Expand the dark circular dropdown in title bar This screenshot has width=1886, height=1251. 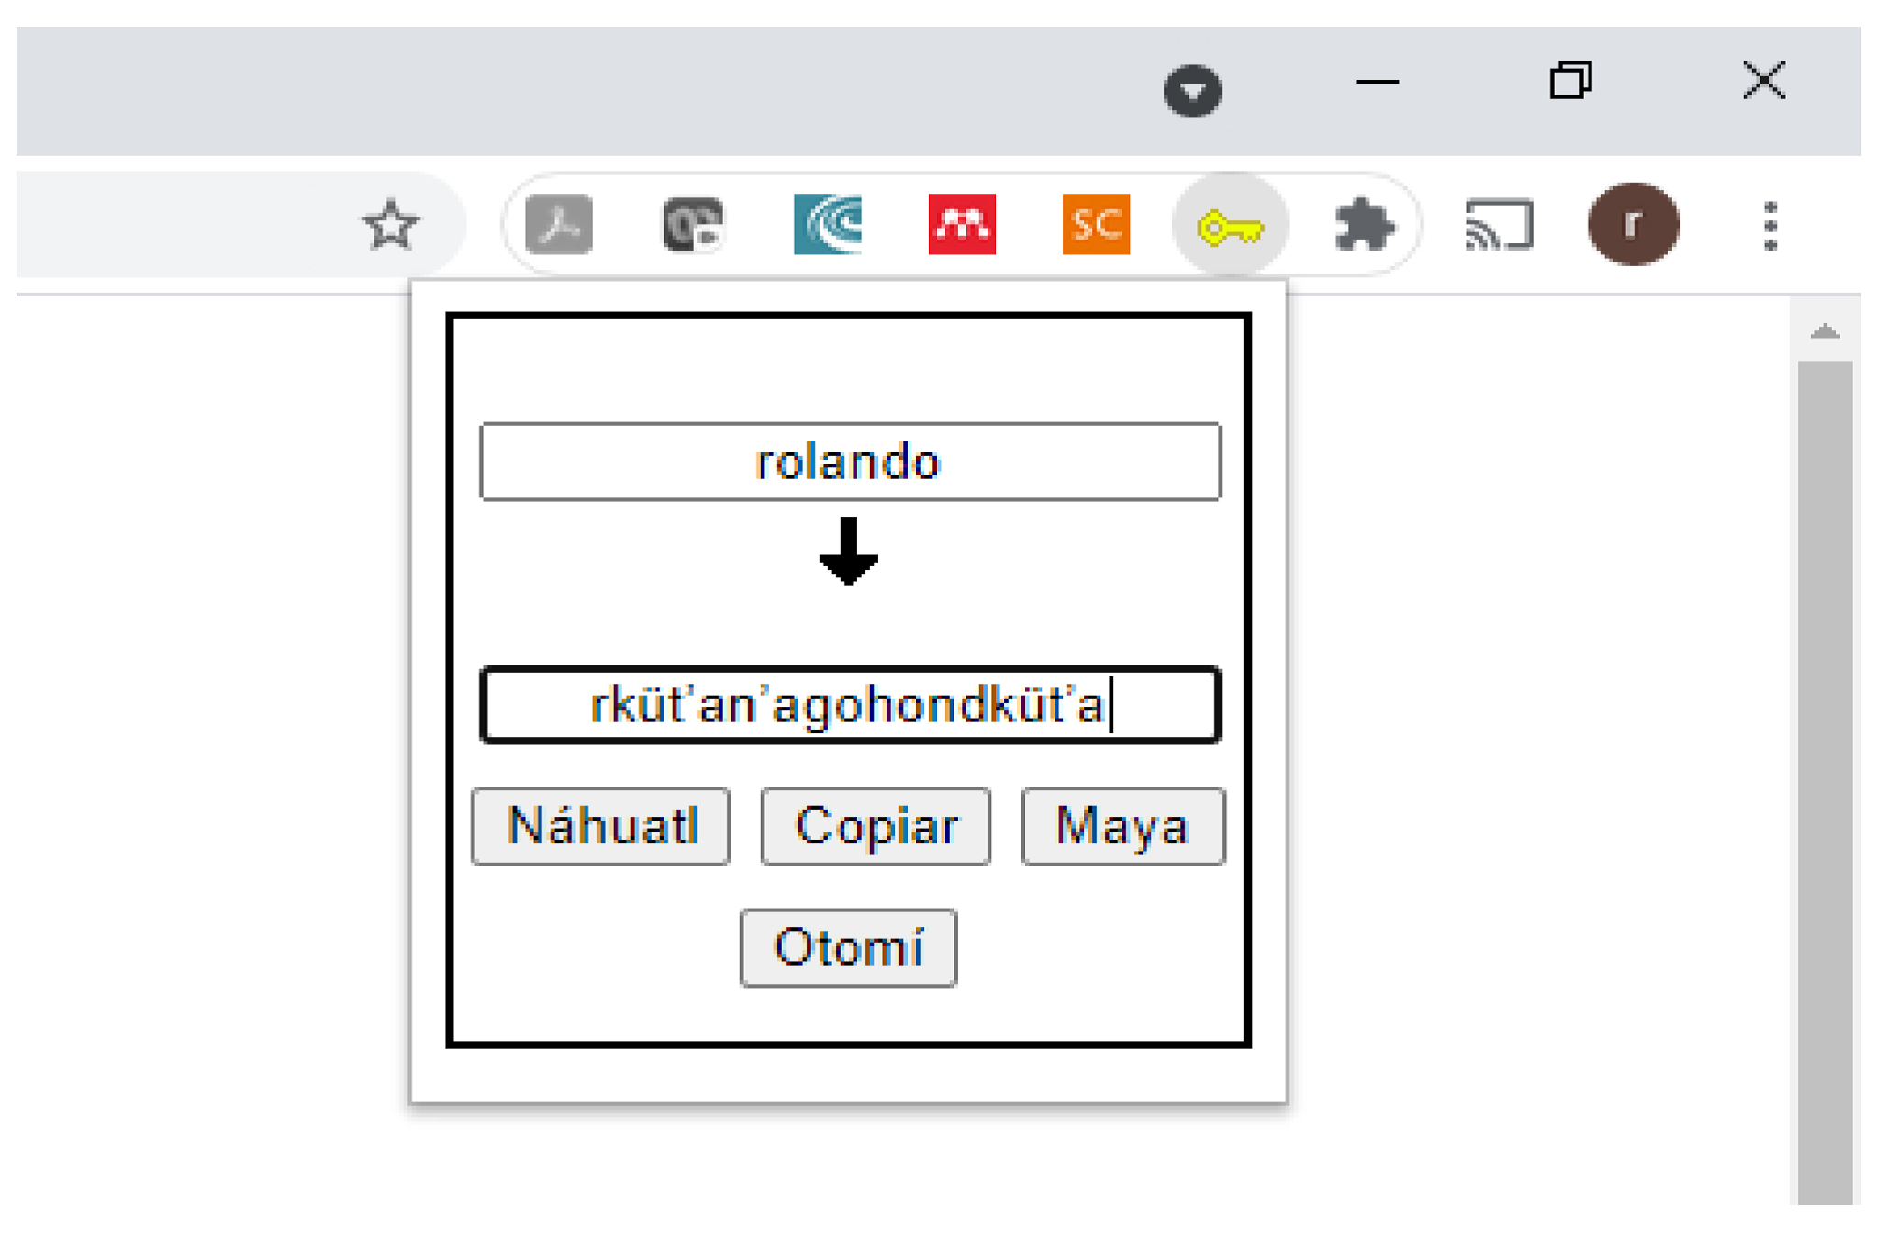(x=1192, y=91)
